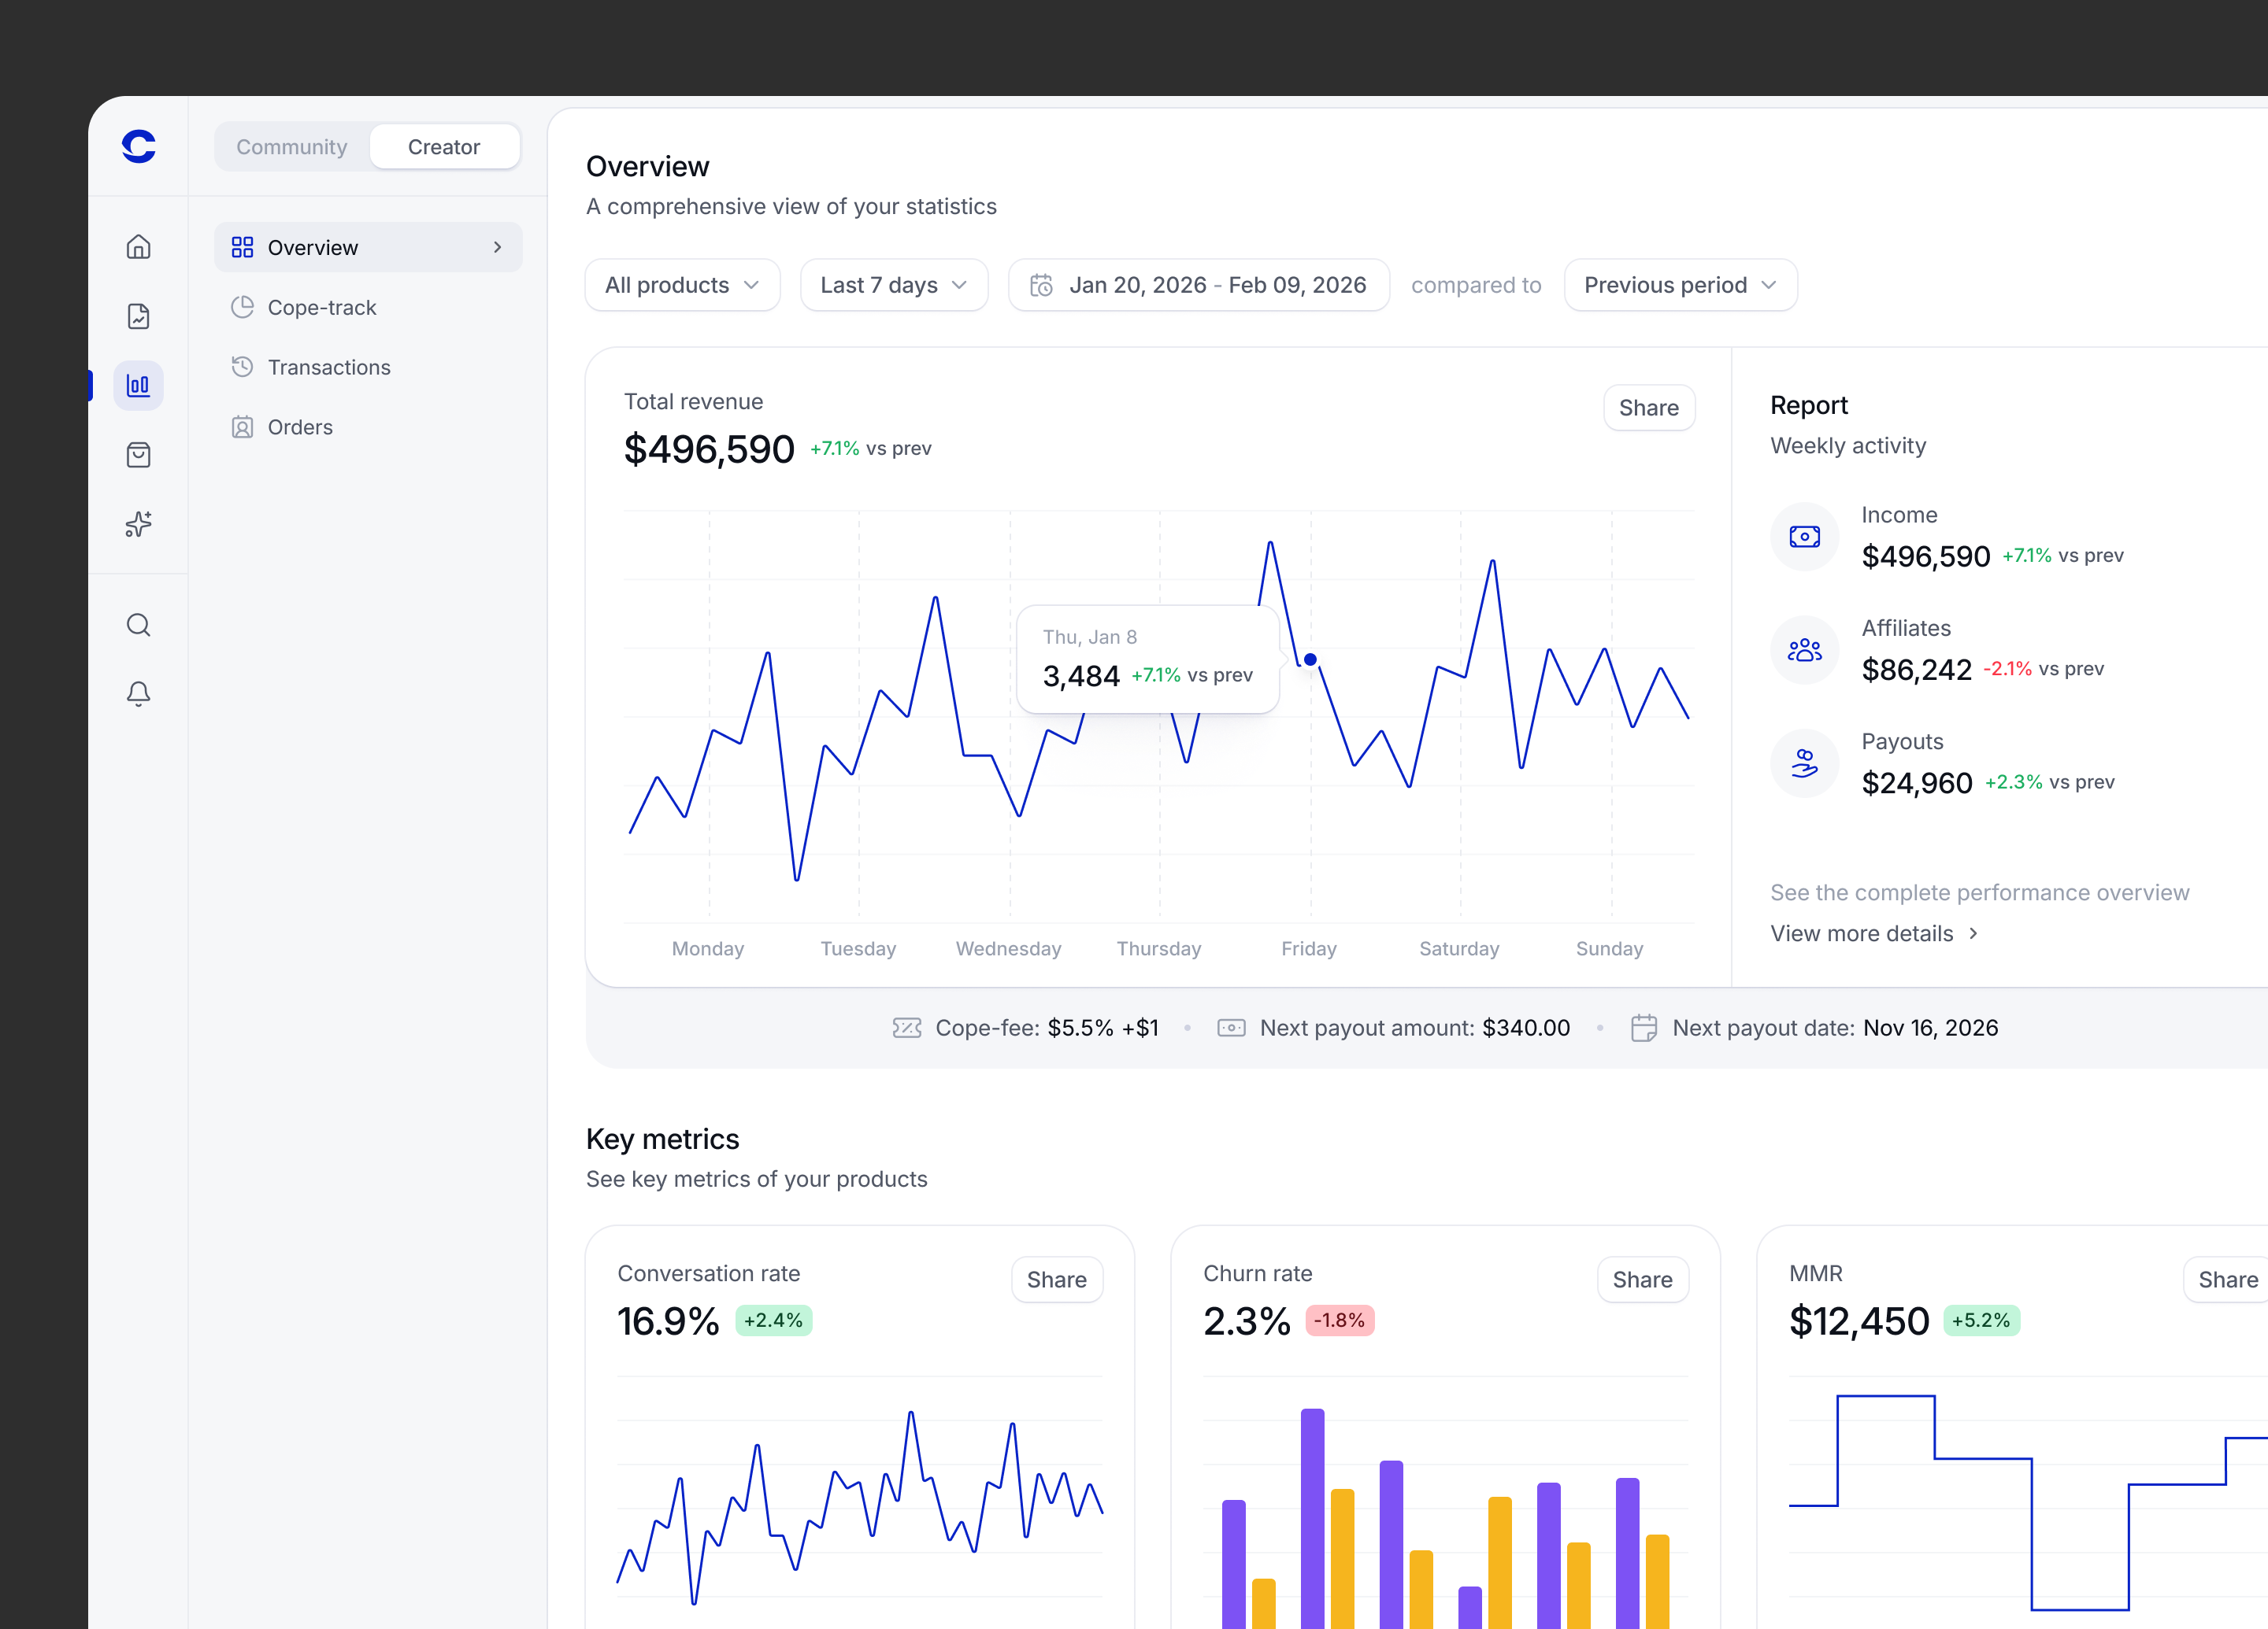Click the reports document icon in sidebar
Screen dimensions: 2268x1629
point(138,316)
